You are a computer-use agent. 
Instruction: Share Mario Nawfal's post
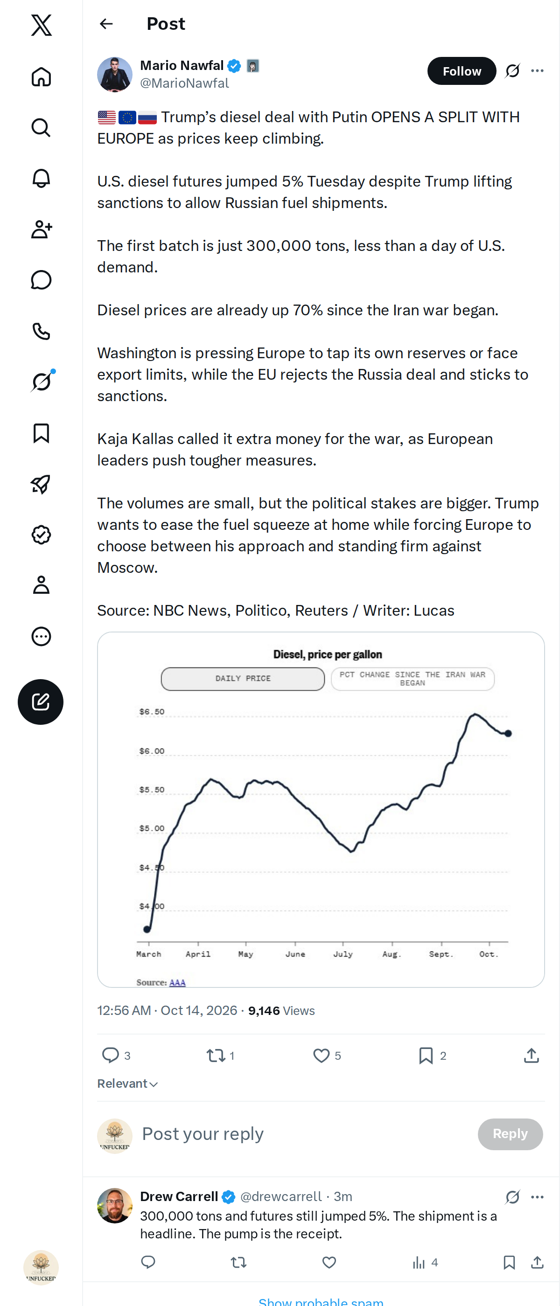pos(531,1056)
